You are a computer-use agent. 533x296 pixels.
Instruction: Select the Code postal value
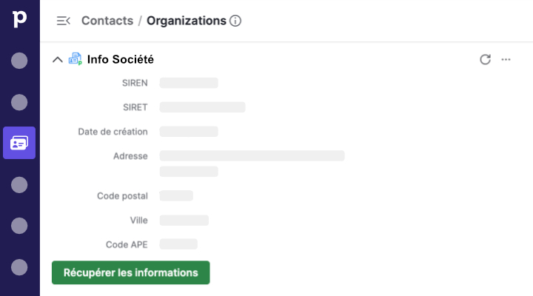(176, 196)
